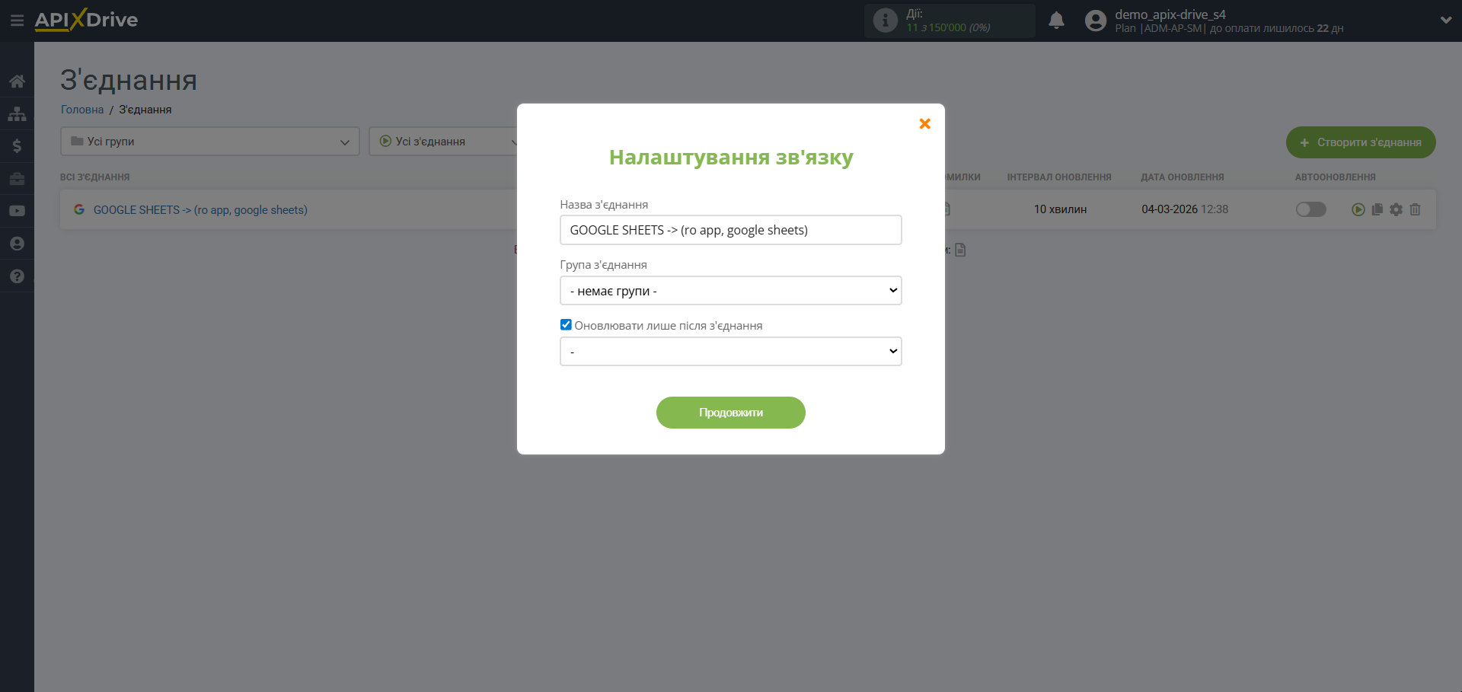Open the hamburger menu
The image size is (1462, 692).
17,21
